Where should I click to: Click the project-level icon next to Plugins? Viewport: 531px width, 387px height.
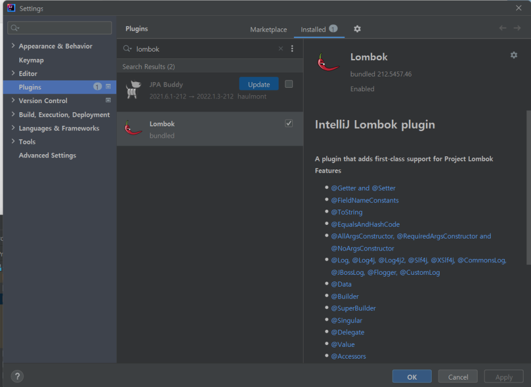tap(108, 87)
